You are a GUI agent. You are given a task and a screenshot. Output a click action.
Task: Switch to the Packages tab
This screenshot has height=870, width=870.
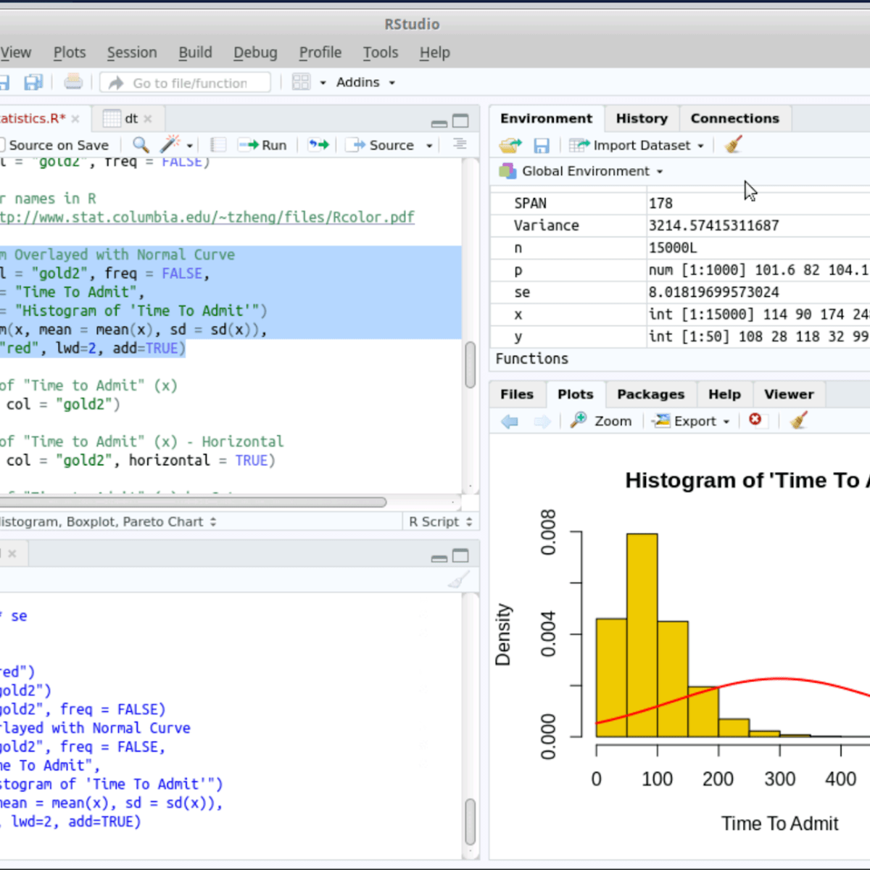point(650,394)
